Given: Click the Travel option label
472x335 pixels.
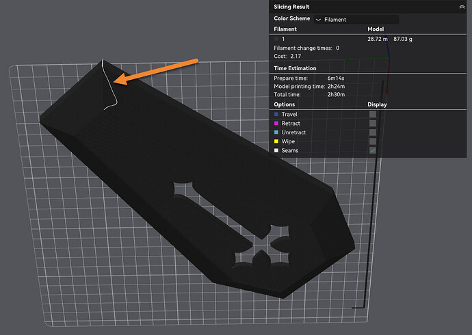Looking at the screenshot, I should tap(289, 115).
